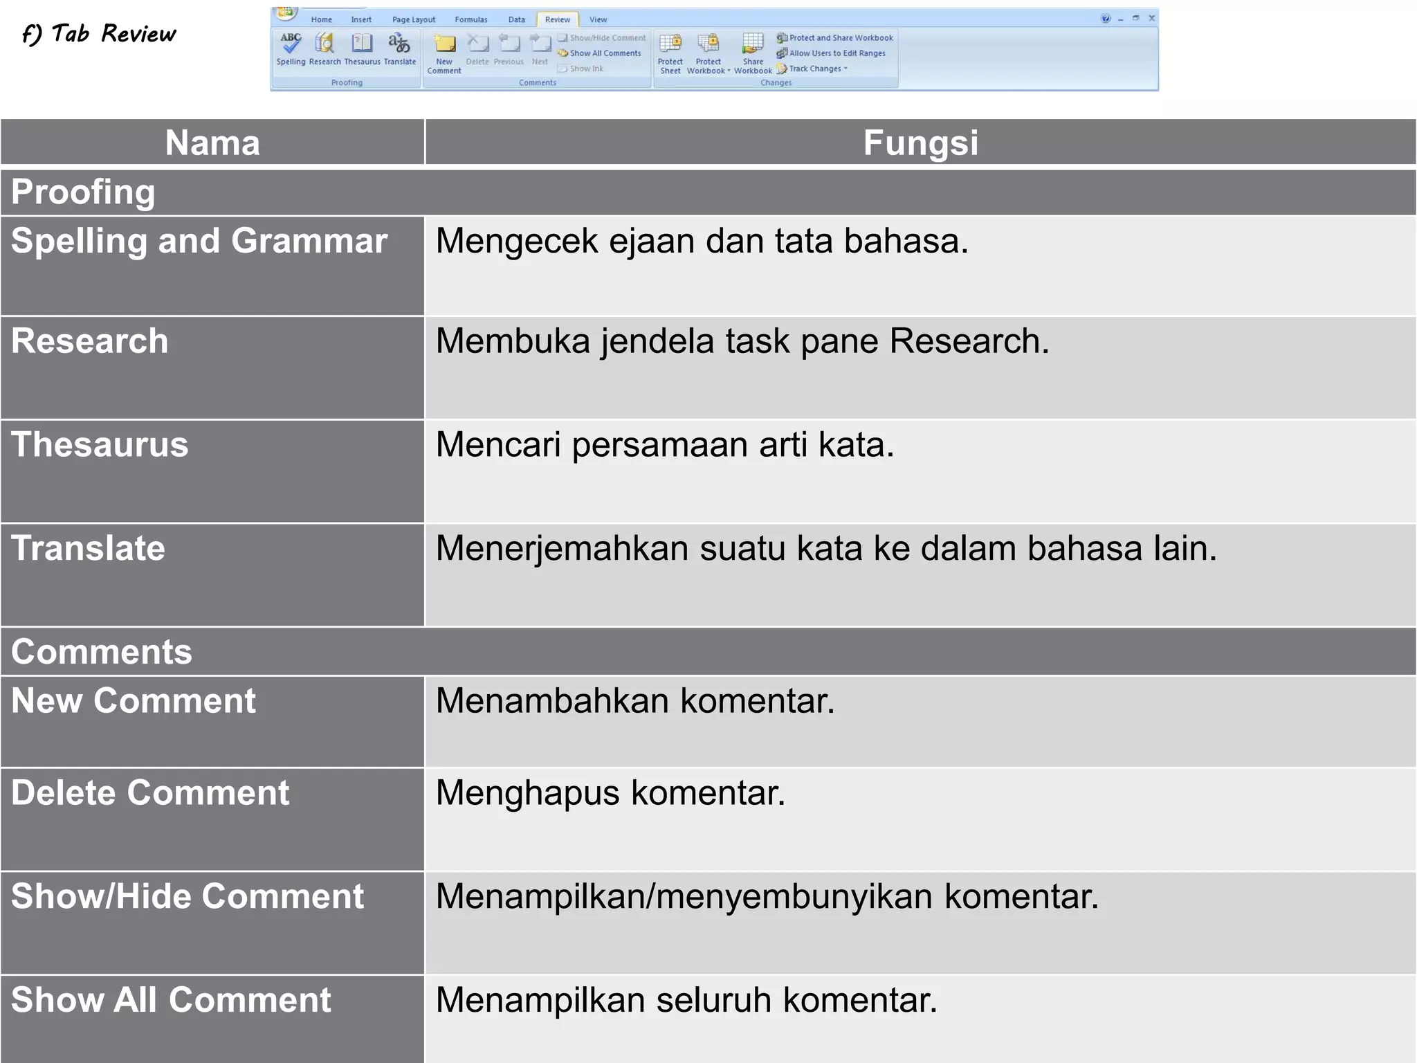Click the 'Research' table cell
Image resolution: width=1417 pixels, height=1063 pixels.
coord(212,367)
